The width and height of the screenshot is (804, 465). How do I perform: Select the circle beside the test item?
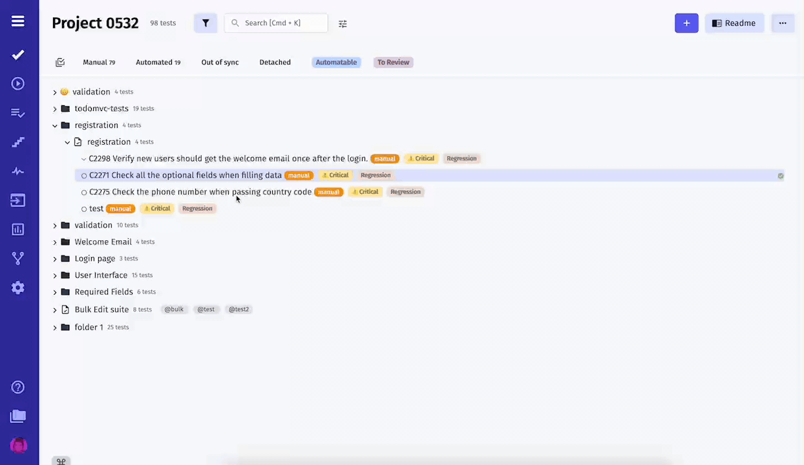[84, 209]
